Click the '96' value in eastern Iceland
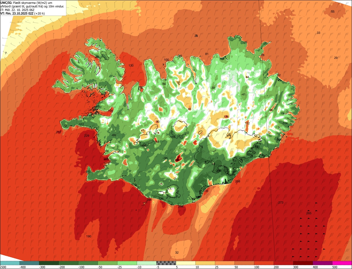This screenshot has height=269, width=352. tap(271, 110)
